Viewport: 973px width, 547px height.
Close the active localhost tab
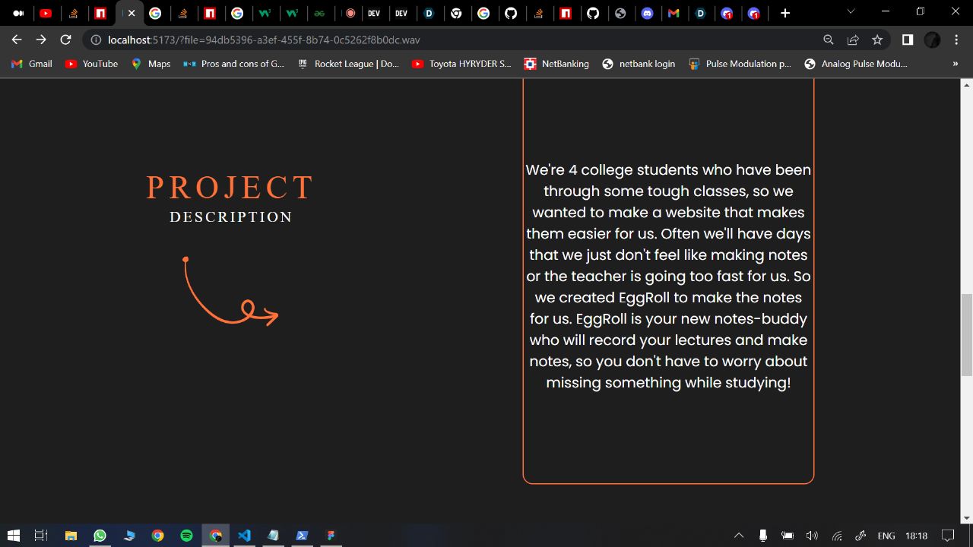click(132, 13)
